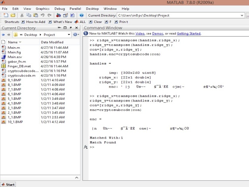Open the Graphics menu
The height and width of the screenshot is (187, 249).
[42, 9]
